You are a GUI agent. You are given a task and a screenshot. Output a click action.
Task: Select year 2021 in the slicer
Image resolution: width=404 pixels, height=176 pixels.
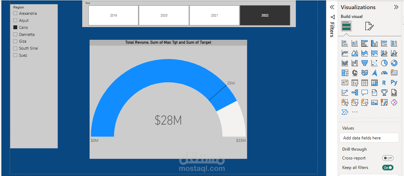[x=214, y=15]
